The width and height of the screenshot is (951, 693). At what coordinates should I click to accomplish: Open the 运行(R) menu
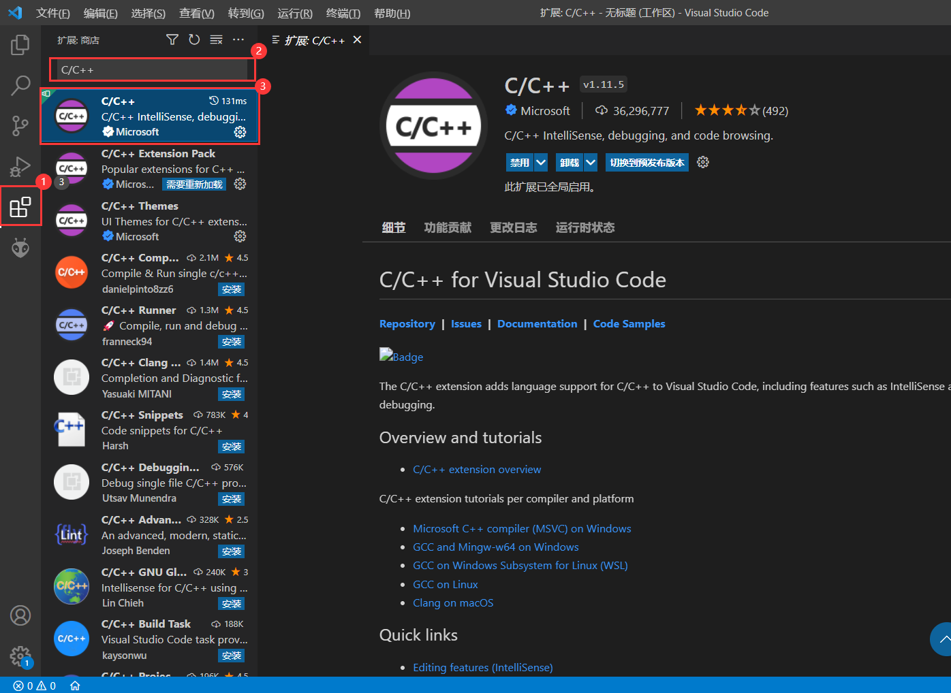295,13
